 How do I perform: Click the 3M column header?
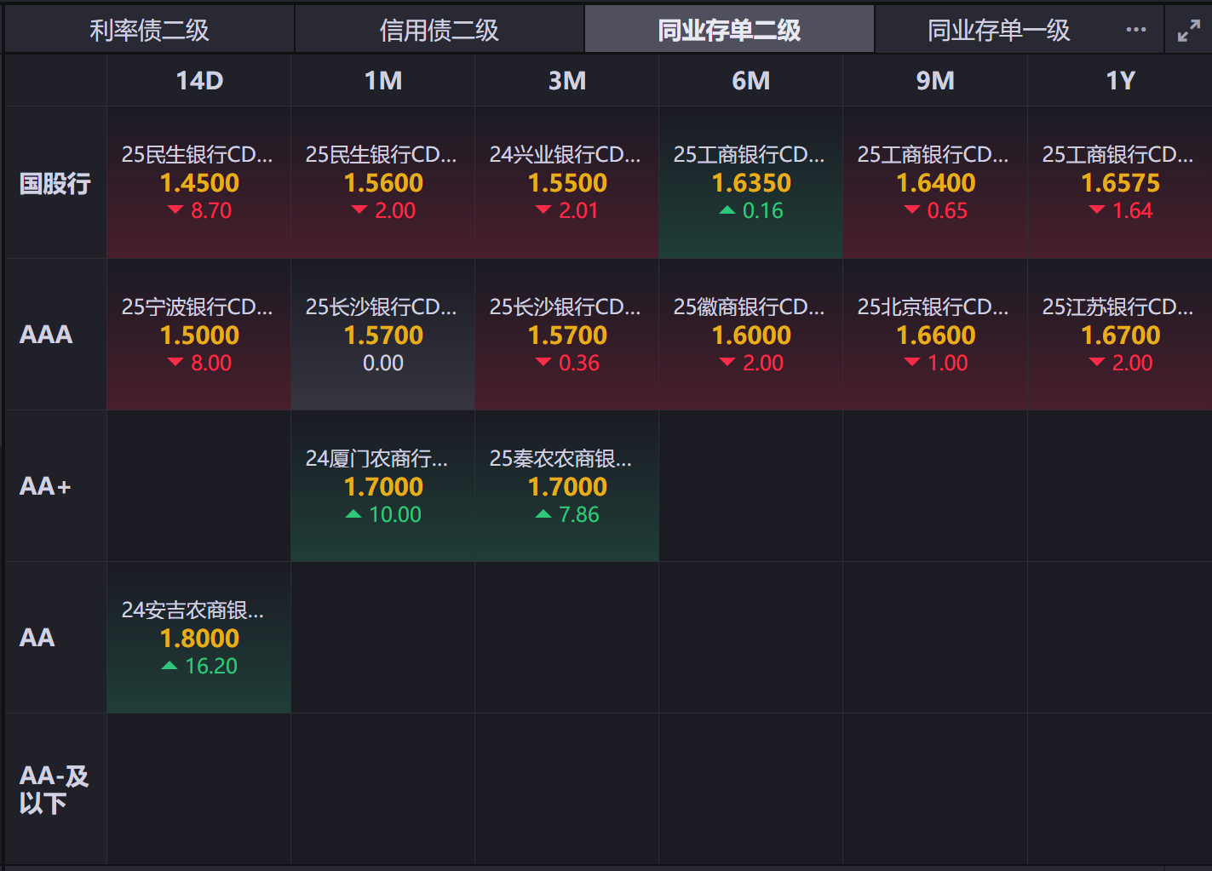click(x=567, y=81)
